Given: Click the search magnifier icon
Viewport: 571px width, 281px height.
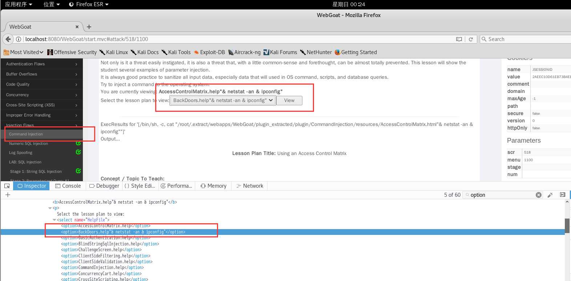Looking at the screenshot, I should click(x=484, y=39).
